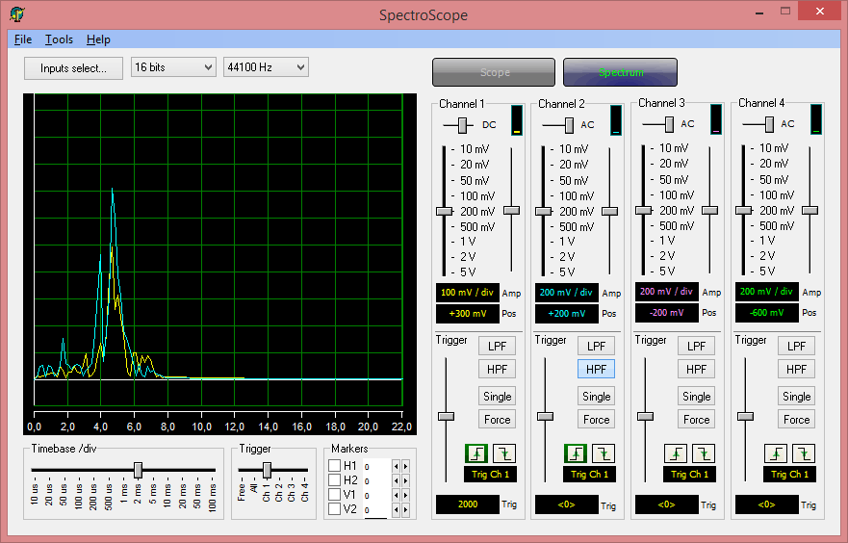Enable the V1 marker checkbox
Screen dimensions: 848x543
coord(335,495)
